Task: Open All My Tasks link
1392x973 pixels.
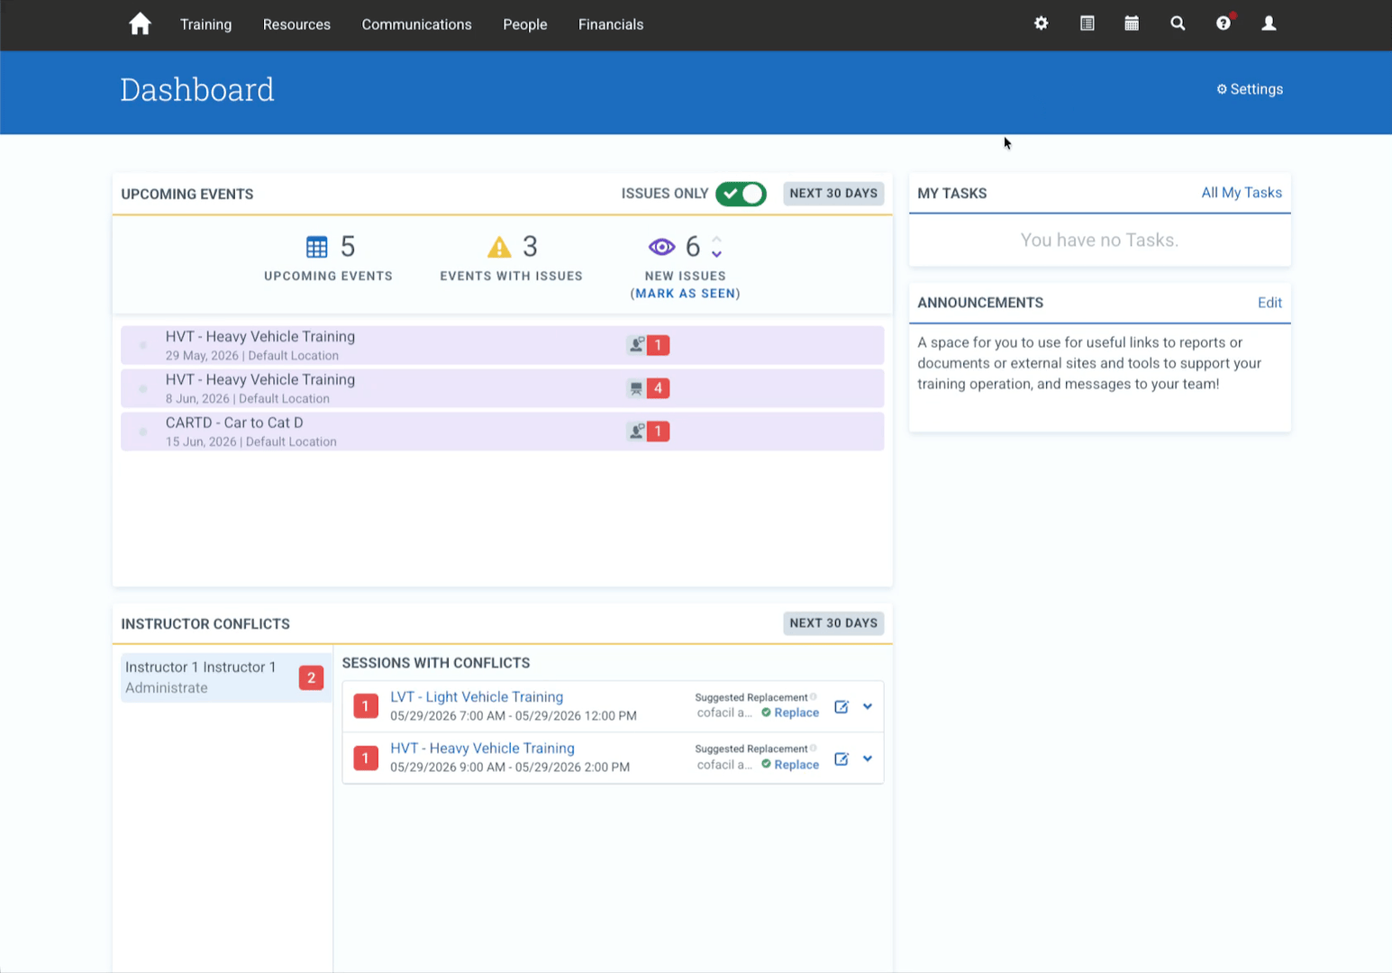Action: click(x=1242, y=193)
